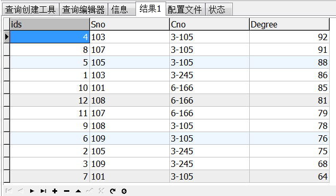Select the Degree cell showing 86
The width and height of the screenshot is (336, 196).
[x=289, y=75]
